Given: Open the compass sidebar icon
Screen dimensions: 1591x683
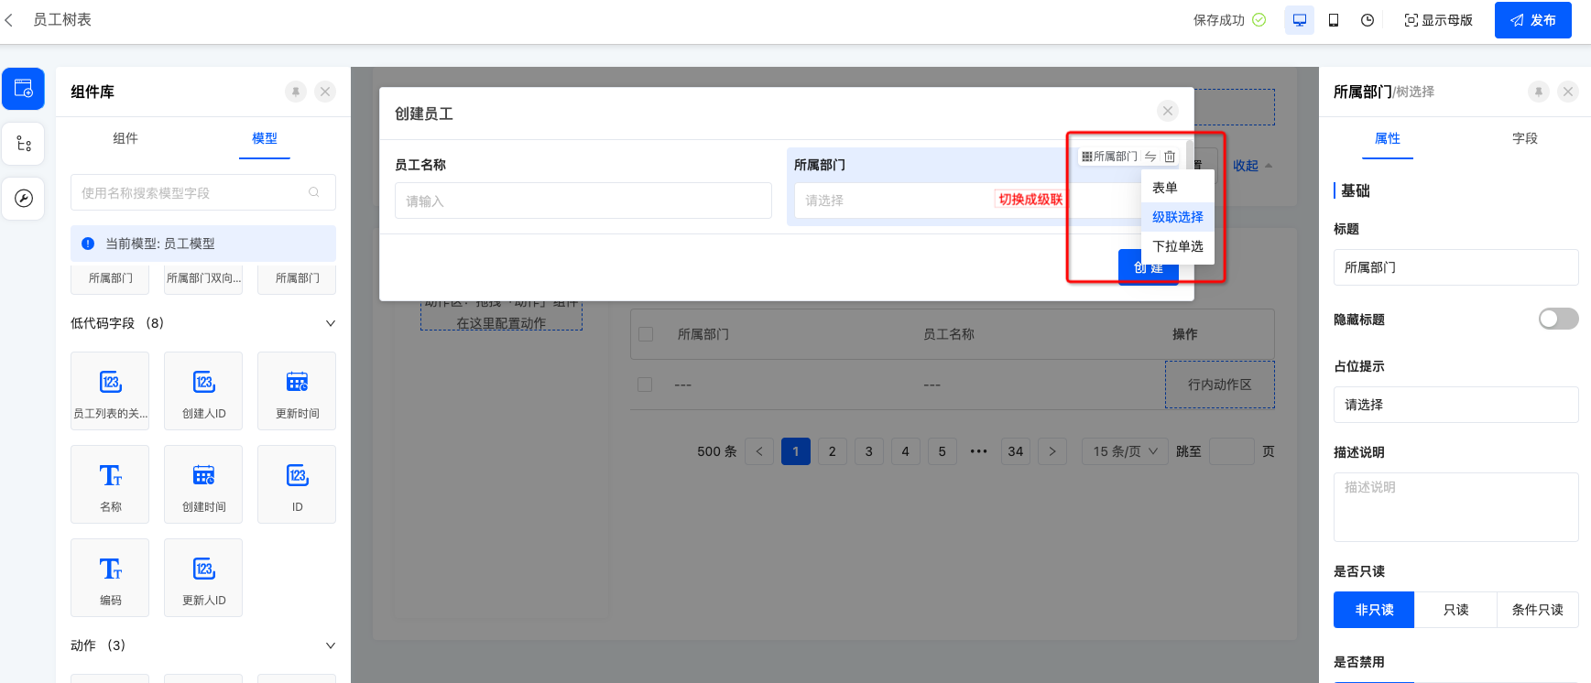Looking at the screenshot, I should click(x=24, y=199).
